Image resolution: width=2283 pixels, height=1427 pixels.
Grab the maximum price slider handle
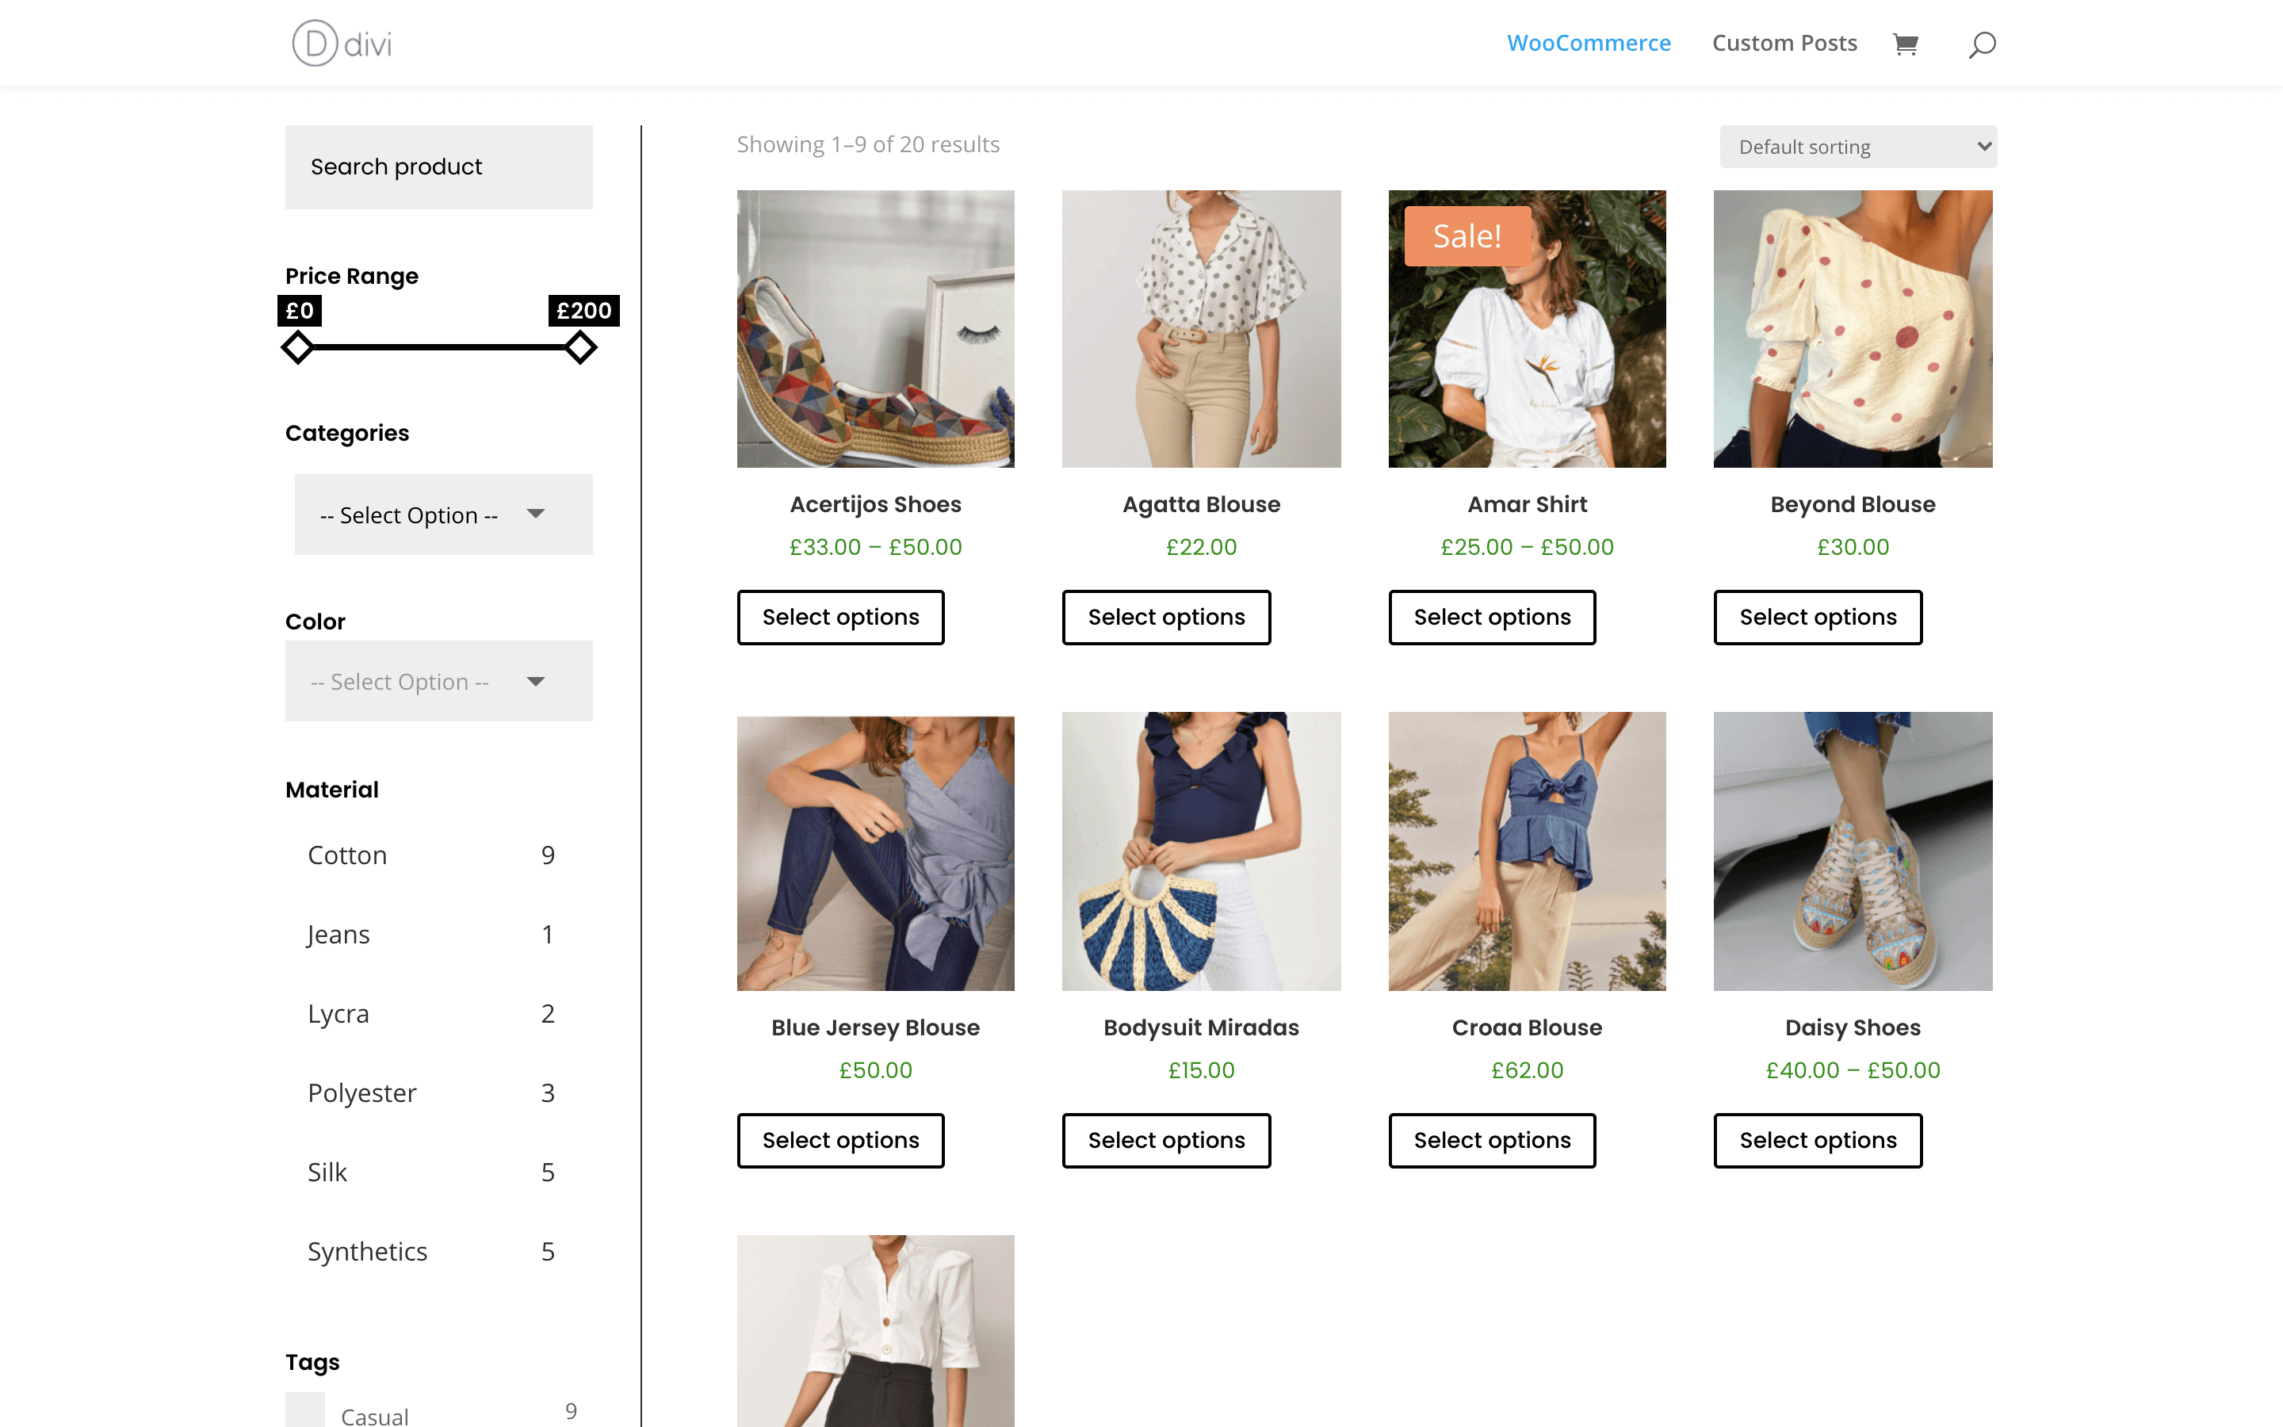580,347
